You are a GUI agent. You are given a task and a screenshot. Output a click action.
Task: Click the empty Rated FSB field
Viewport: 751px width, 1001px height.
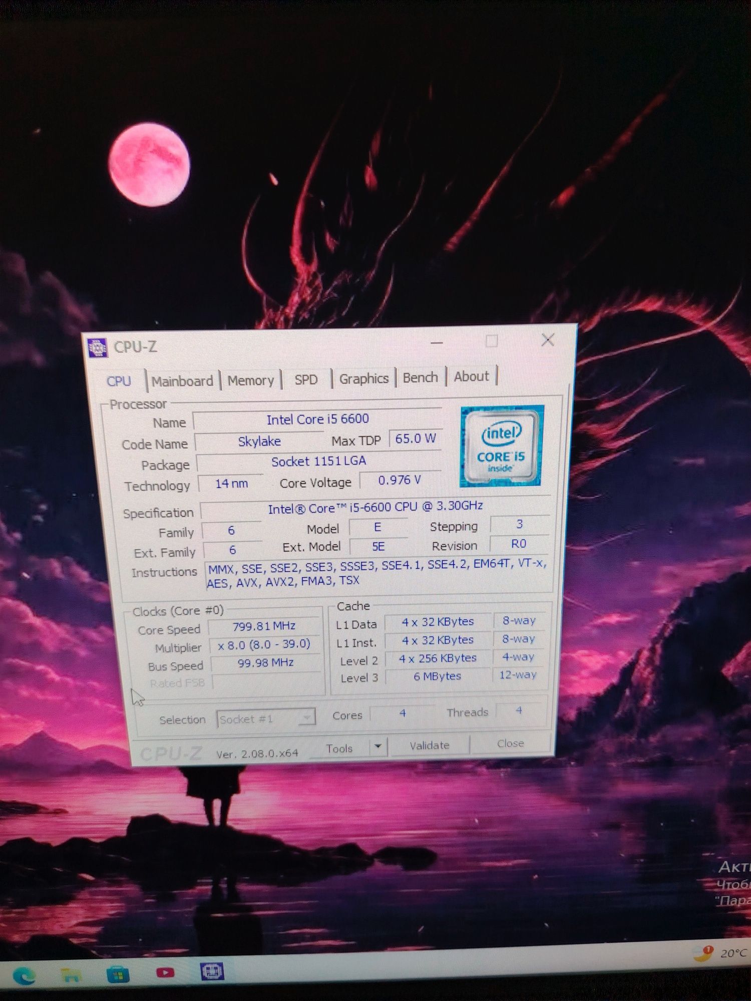[x=266, y=681]
